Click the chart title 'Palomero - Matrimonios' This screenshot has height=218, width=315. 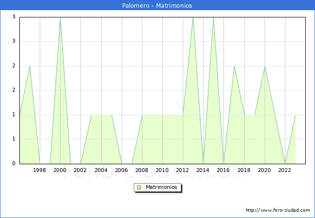(x=157, y=5)
